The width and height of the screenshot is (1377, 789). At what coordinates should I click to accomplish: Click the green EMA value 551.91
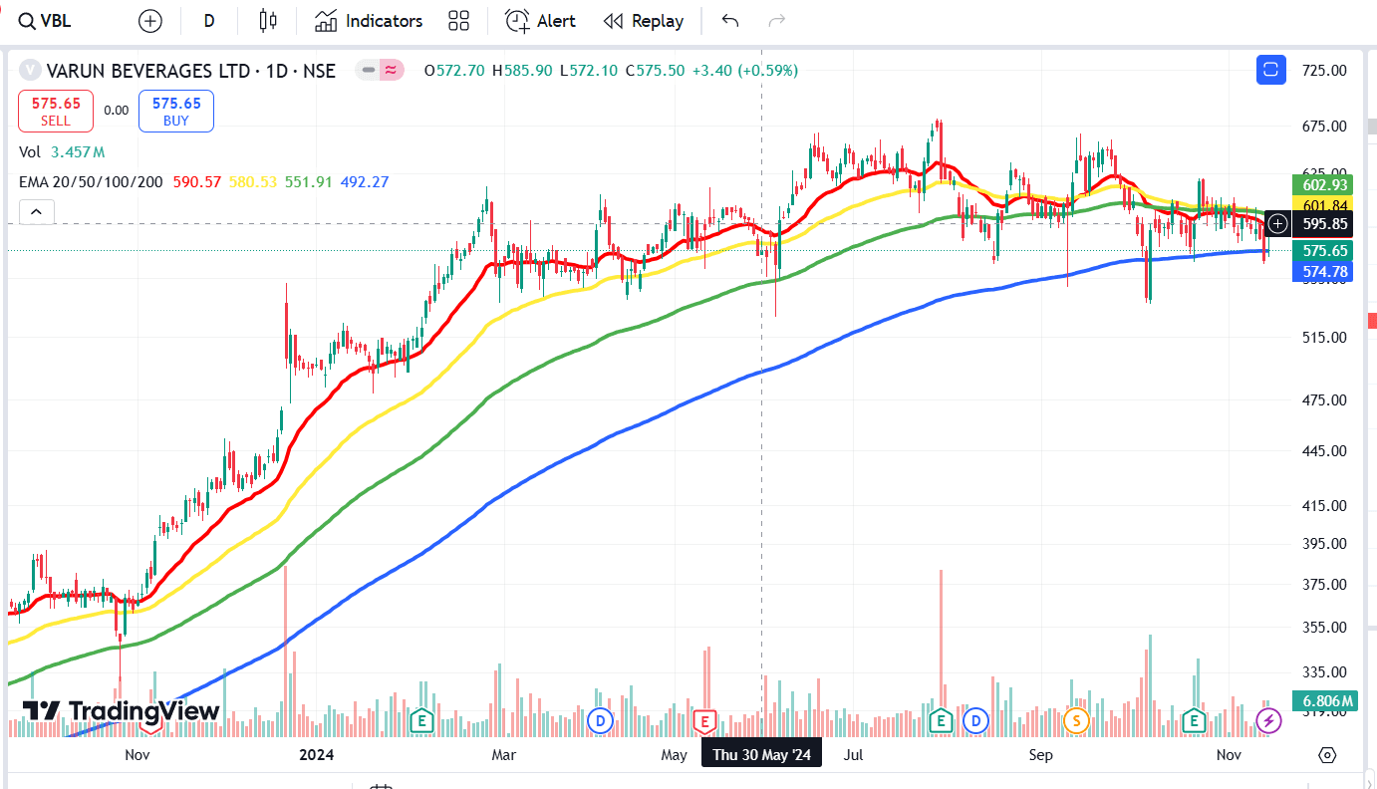click(x=309, y=182)
